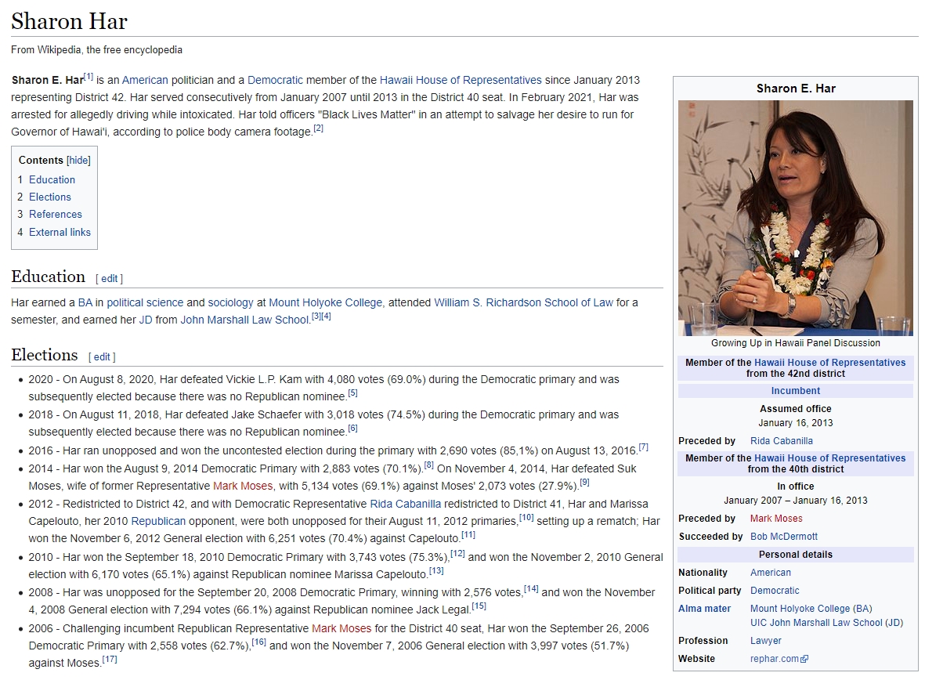Open Hawaii House of Representatives link in intro

[460, 80]
